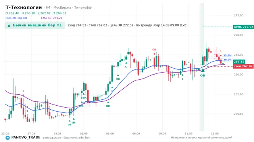The height and width of the screenshot is (142, 254).
Task: Select the EMA 20 261.88 legend
Action: click(16, 18)
